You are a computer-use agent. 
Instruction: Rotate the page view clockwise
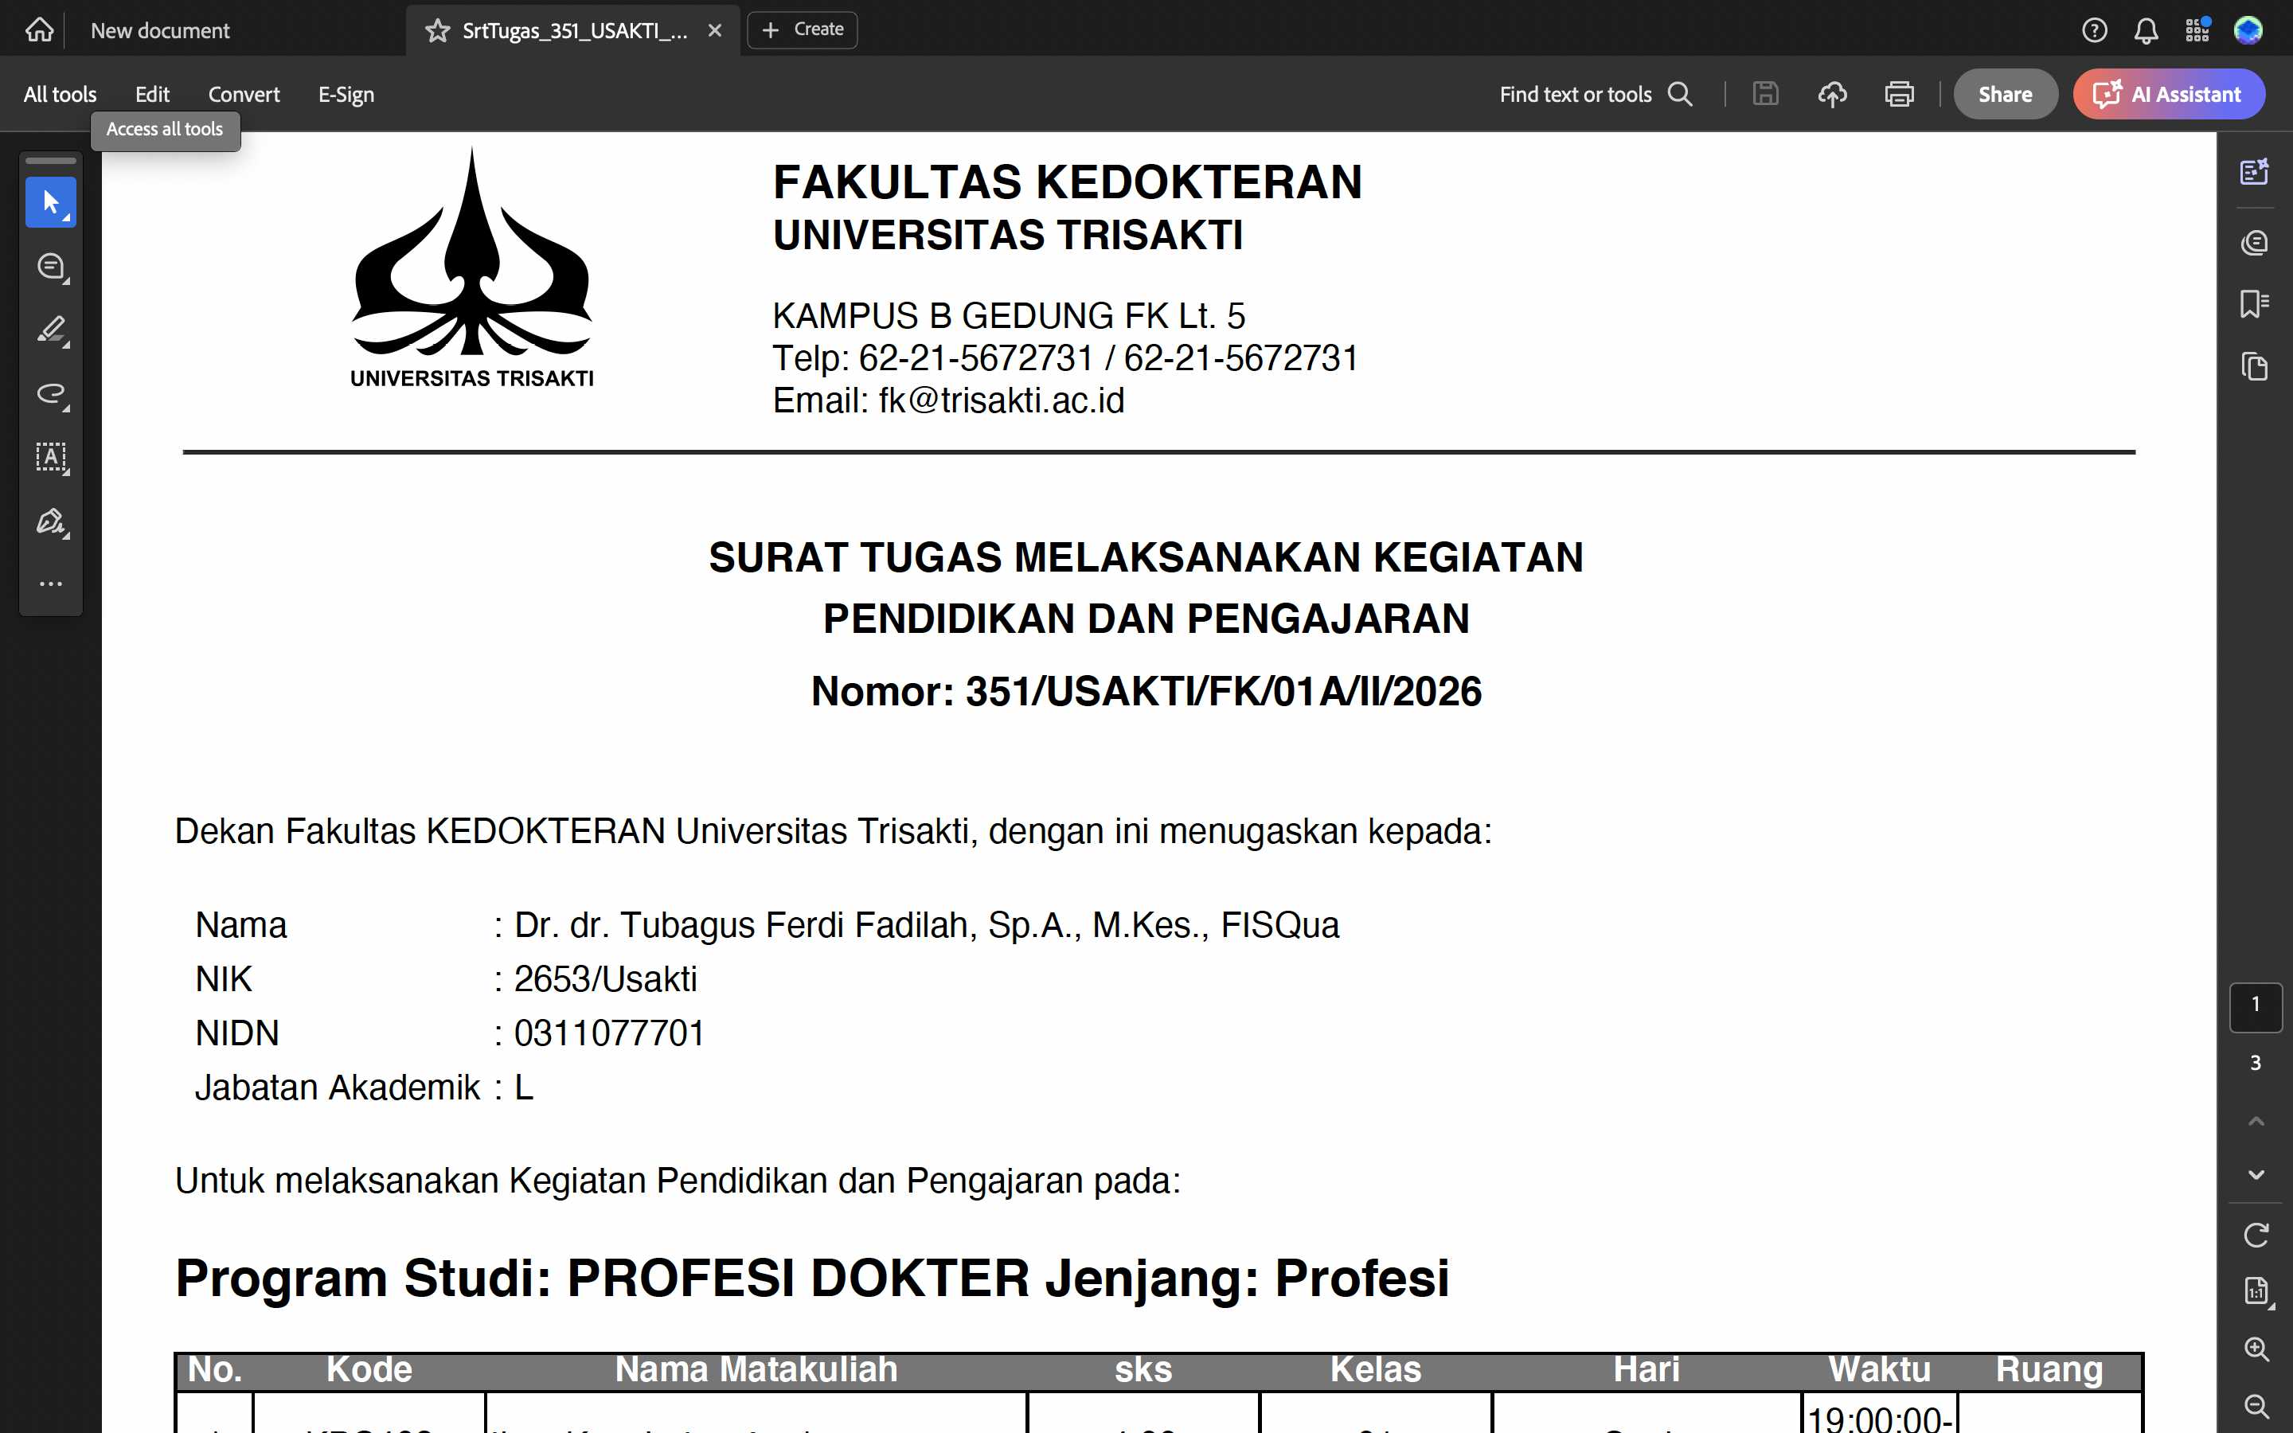pyautogui.click(x=2256, y=1235)
